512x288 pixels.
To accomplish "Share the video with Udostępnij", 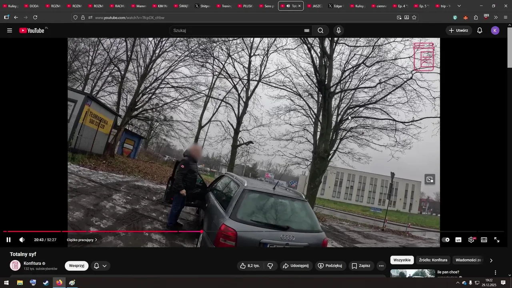I will click(x=296, y=266).
